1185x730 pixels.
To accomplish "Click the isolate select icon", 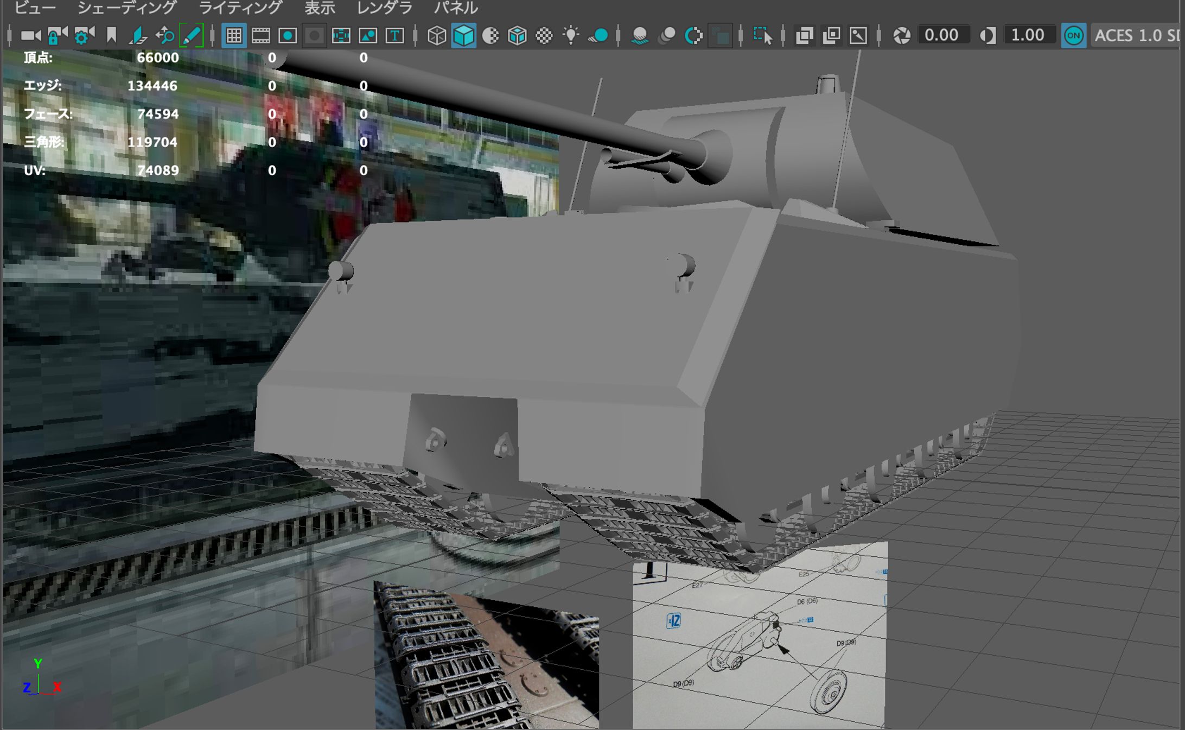I will (762, 36).
